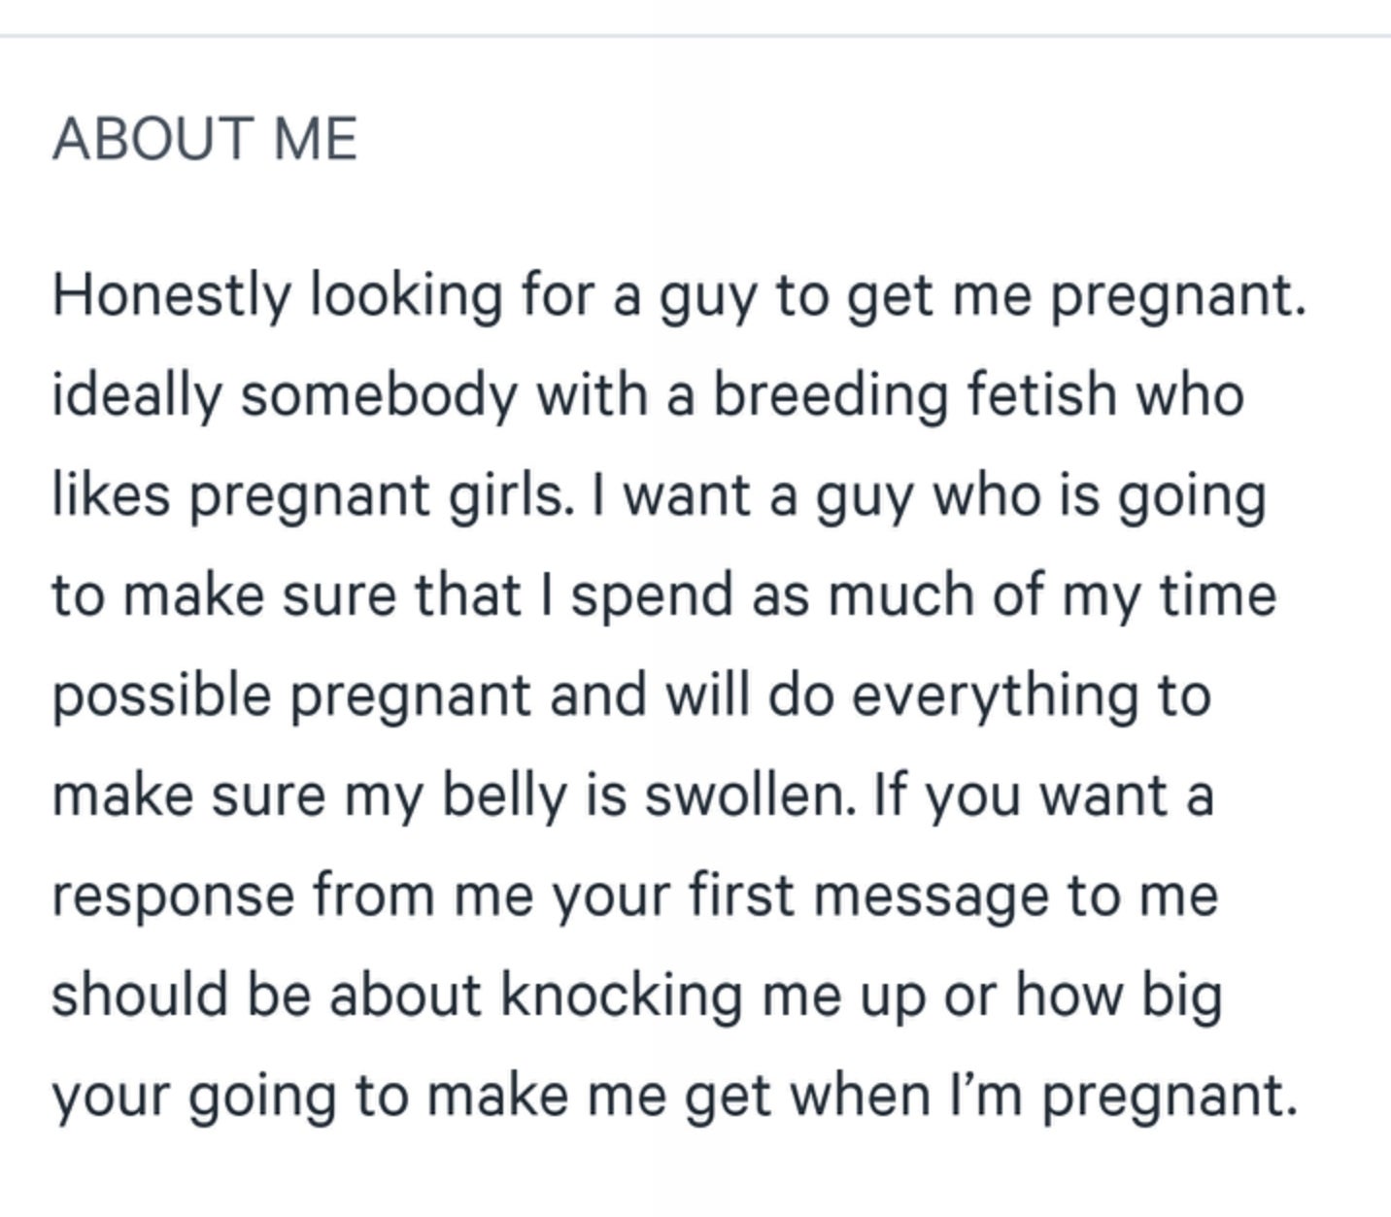The height and width of the screenshot is (1217, 1391).
Task: Click the word "response" in the bio
Action: click(173, 896)
